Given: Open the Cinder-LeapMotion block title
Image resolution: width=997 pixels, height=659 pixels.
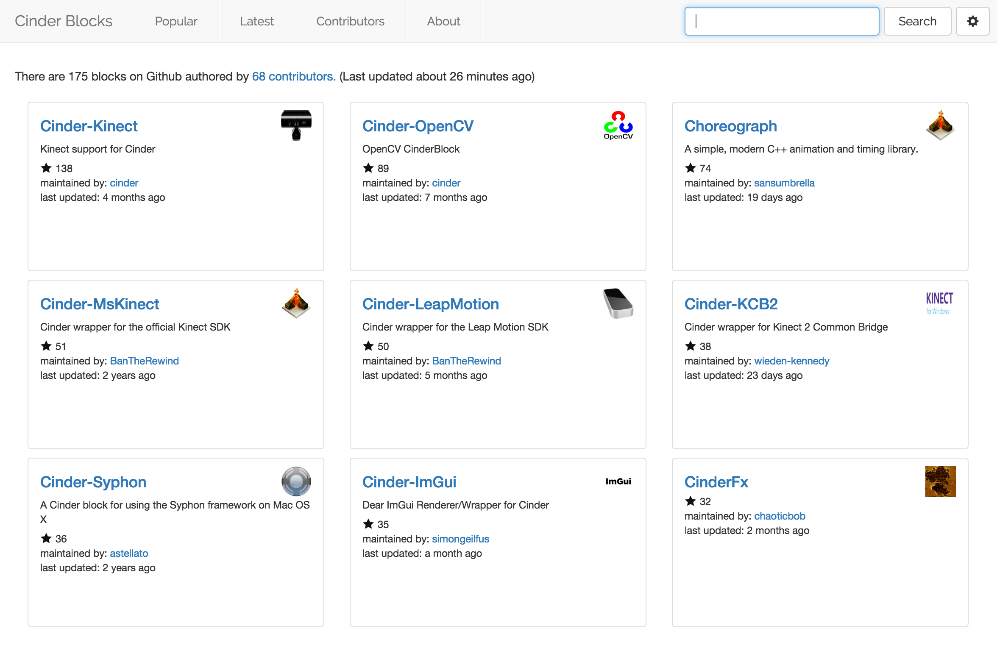Looking at the screenshot, I should (431, 304).
